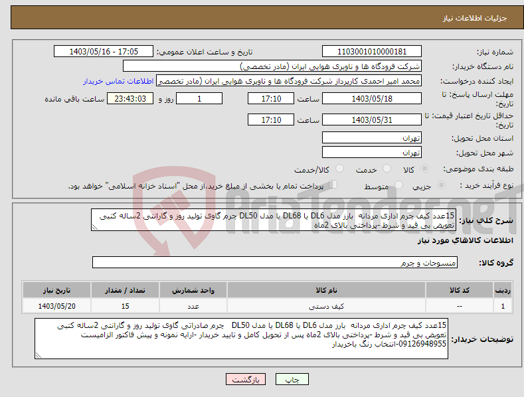
Task: Click the remaining time field 23:43:03
Action: point(130,98)
